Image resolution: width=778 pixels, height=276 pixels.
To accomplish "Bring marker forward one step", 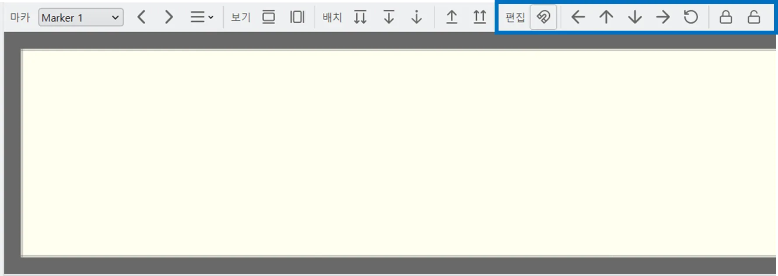I will (x=452, y=17).
